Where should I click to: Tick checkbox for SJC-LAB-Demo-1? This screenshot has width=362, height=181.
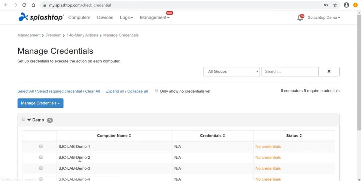(x=41, y=146)
